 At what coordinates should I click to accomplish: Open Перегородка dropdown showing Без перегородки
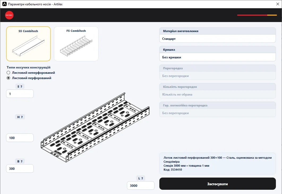[217, 76]
